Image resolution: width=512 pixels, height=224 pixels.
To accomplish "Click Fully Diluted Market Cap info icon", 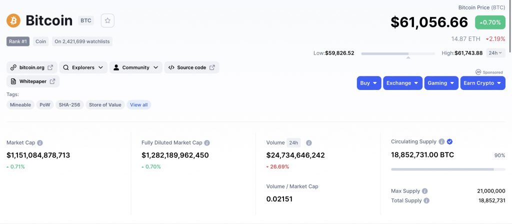I will click(207, 142).
